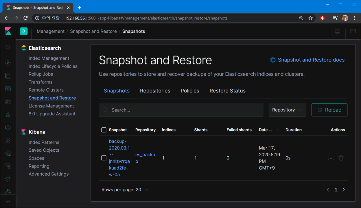Open the Repository filter dropdown

click(x=287, y=110)
